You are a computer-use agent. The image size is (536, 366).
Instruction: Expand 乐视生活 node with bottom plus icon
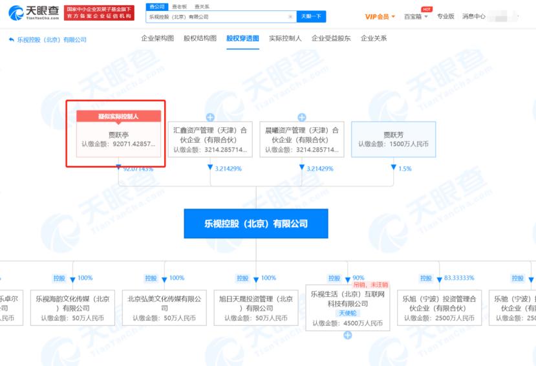pos(348,335)
